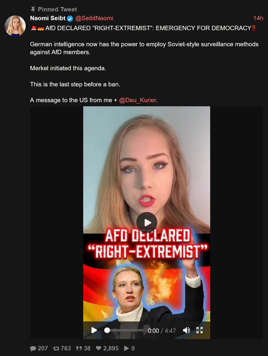Click the video progress slider knob

(107, 330)
